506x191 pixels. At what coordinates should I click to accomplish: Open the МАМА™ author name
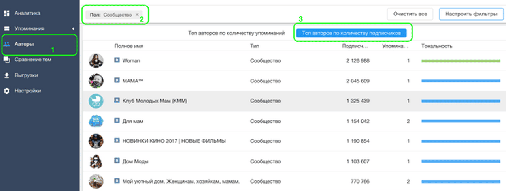coord(134,81)
